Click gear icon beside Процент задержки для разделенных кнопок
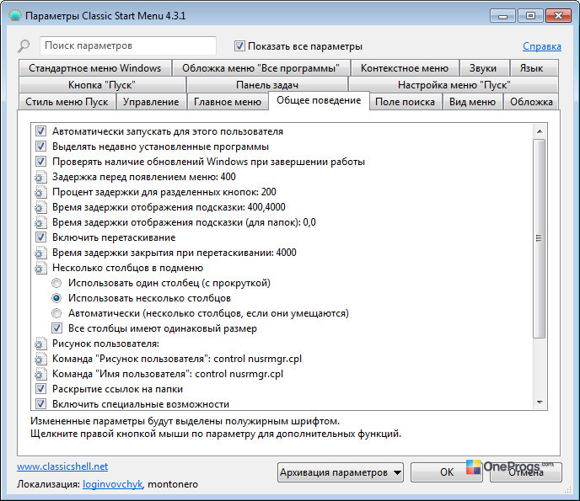Viewport: 580px width, 501px height. 40,192
